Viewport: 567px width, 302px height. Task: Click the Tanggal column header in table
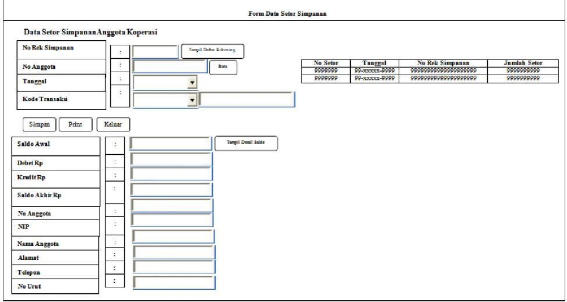(375, 63)
